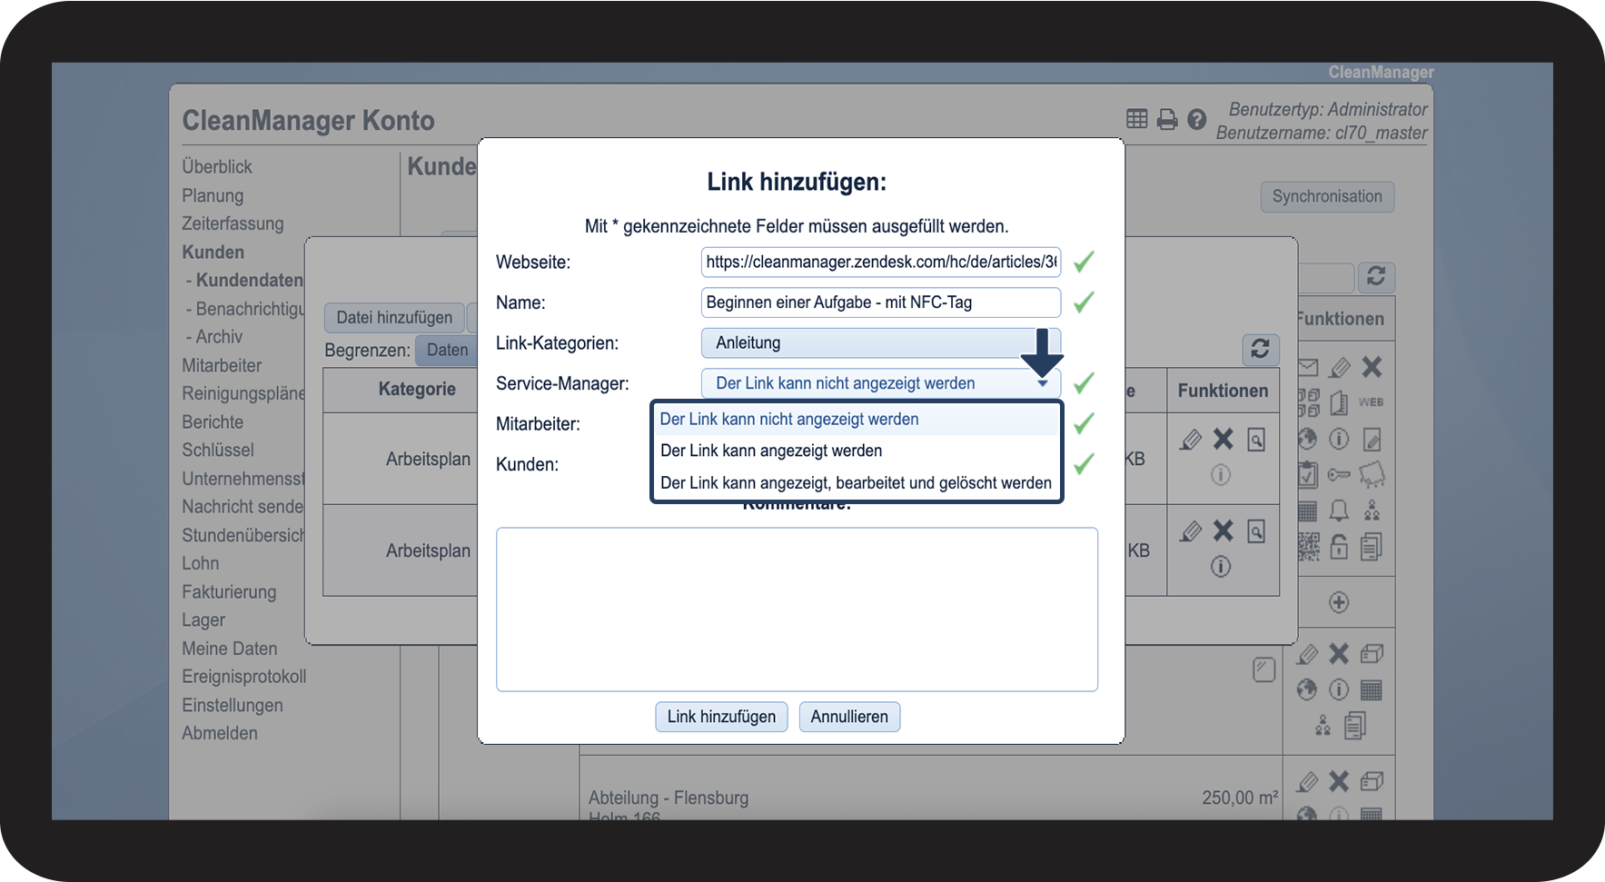Click the envelope icon in Funktionen column
This screenshot has width=1605, height=882.
(1308, 367)
